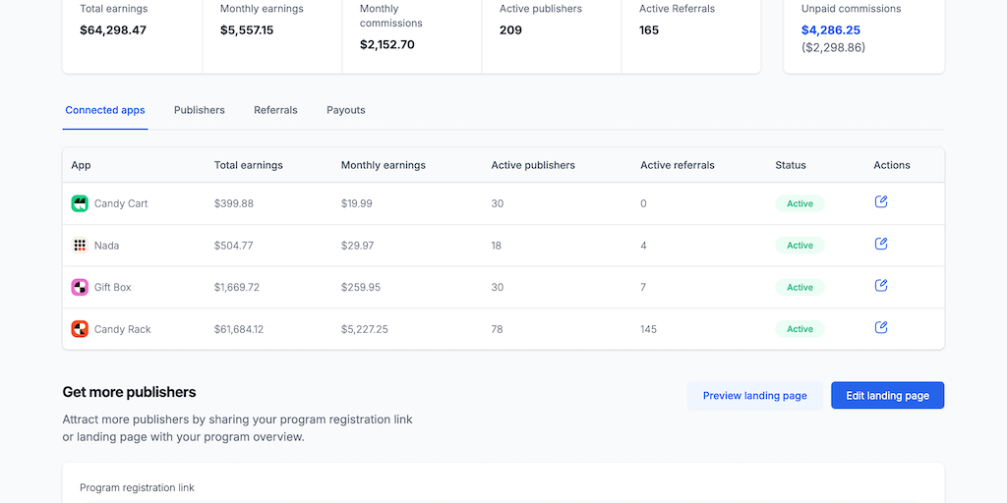Click the Active status badge for Candy Rack
This screenshot has width=1007, height=503.
(800, 329)
